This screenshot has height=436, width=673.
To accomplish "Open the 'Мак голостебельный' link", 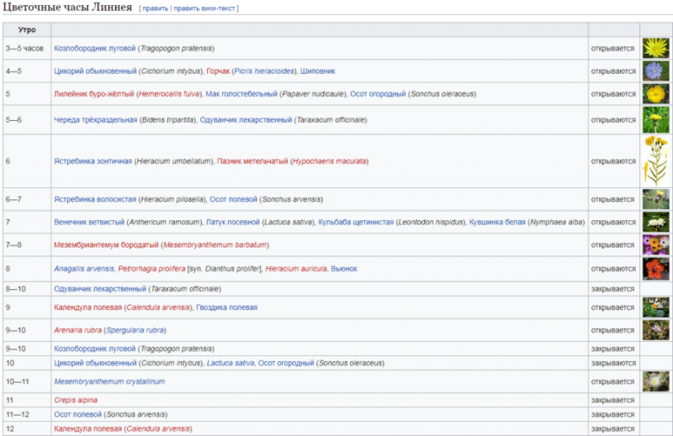I will (241, 94).
